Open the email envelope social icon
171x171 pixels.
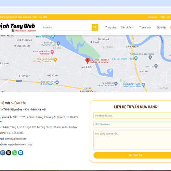point(9,153)
